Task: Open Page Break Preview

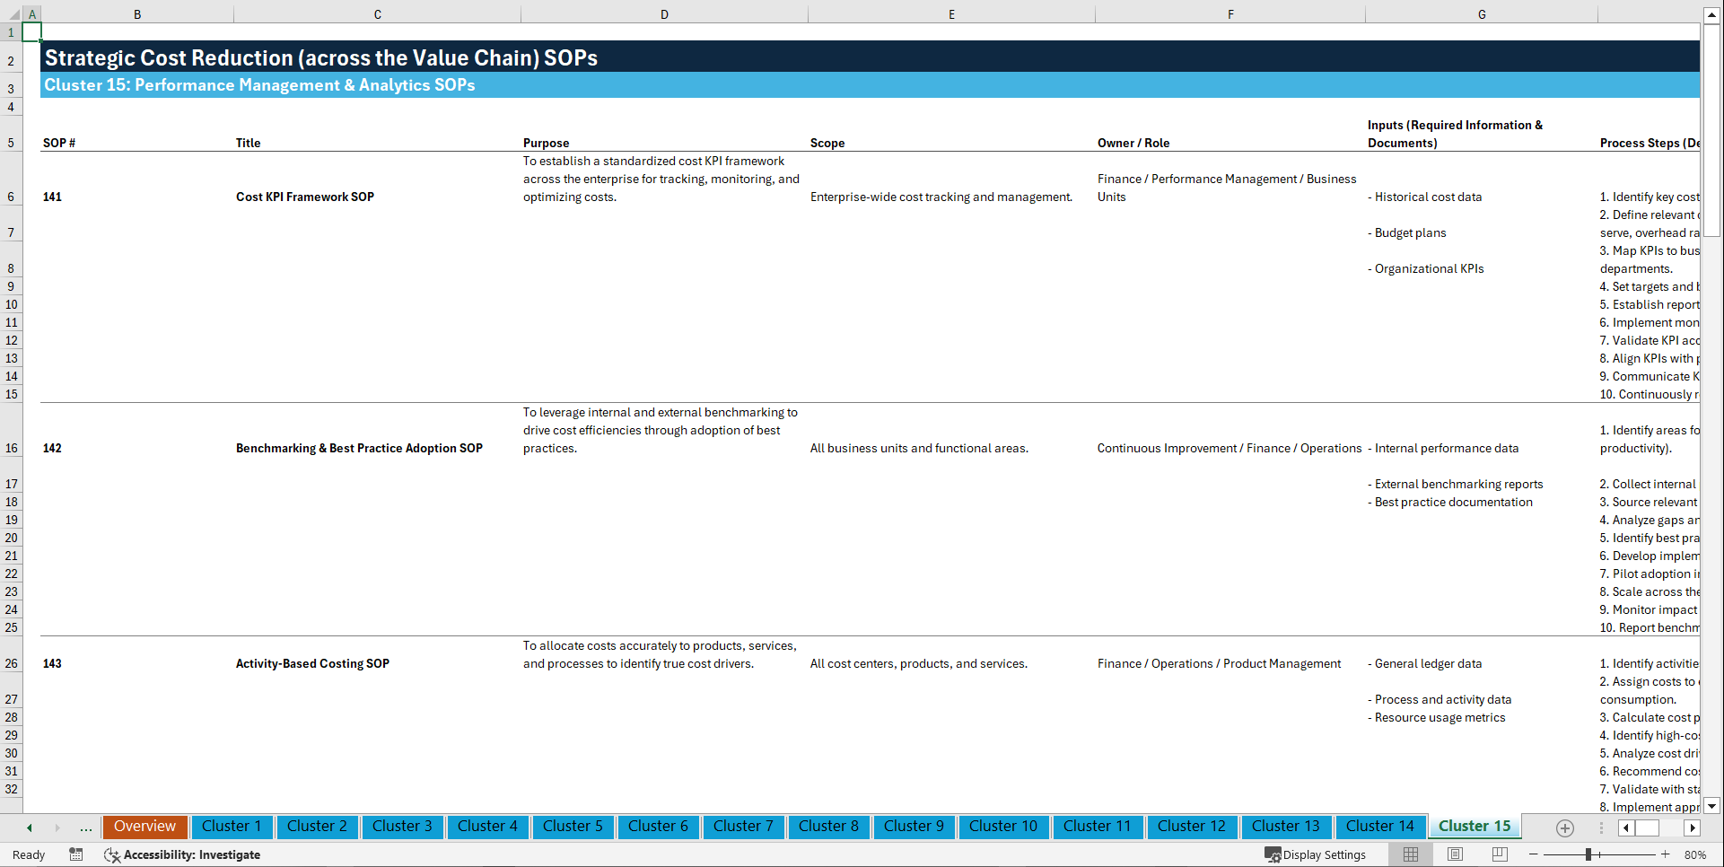Action: (1499, 854)
